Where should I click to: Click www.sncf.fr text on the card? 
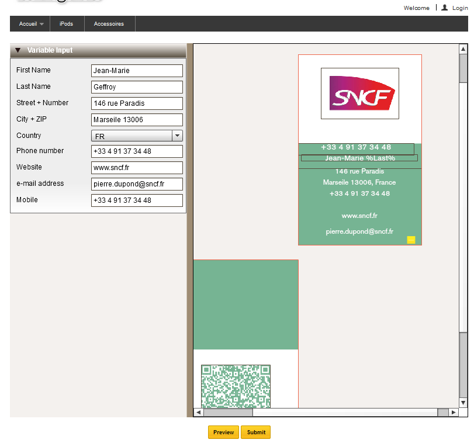[x=359, y=216]
